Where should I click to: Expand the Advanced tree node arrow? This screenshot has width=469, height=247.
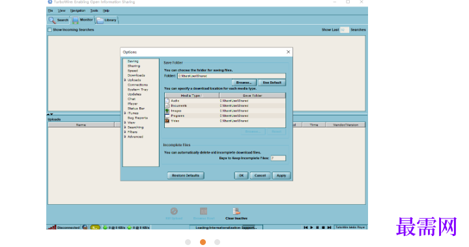pyautogui.click(x=125, y=136)
